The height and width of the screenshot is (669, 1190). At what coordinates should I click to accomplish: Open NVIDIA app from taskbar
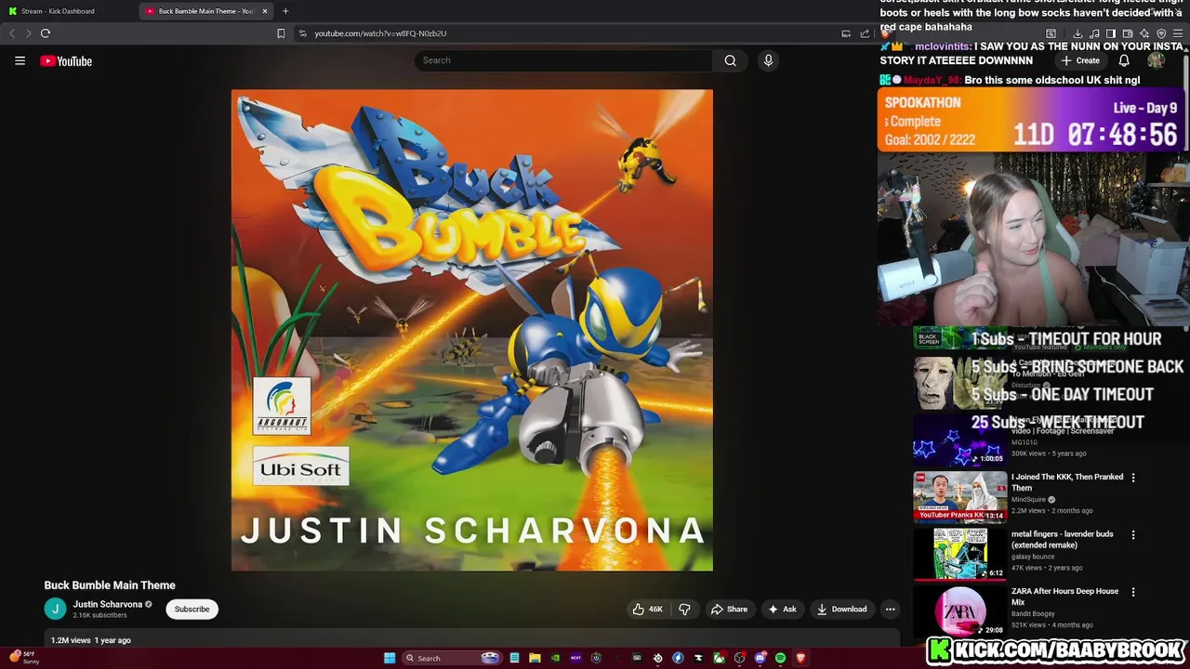coord(556,658)
